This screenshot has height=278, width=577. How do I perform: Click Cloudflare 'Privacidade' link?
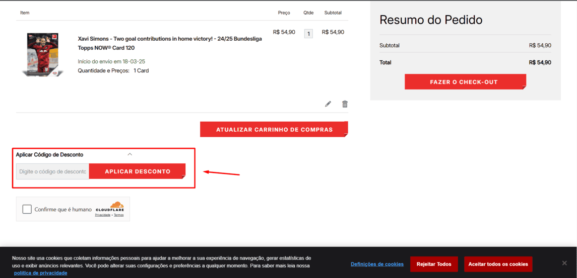point(102,215)
